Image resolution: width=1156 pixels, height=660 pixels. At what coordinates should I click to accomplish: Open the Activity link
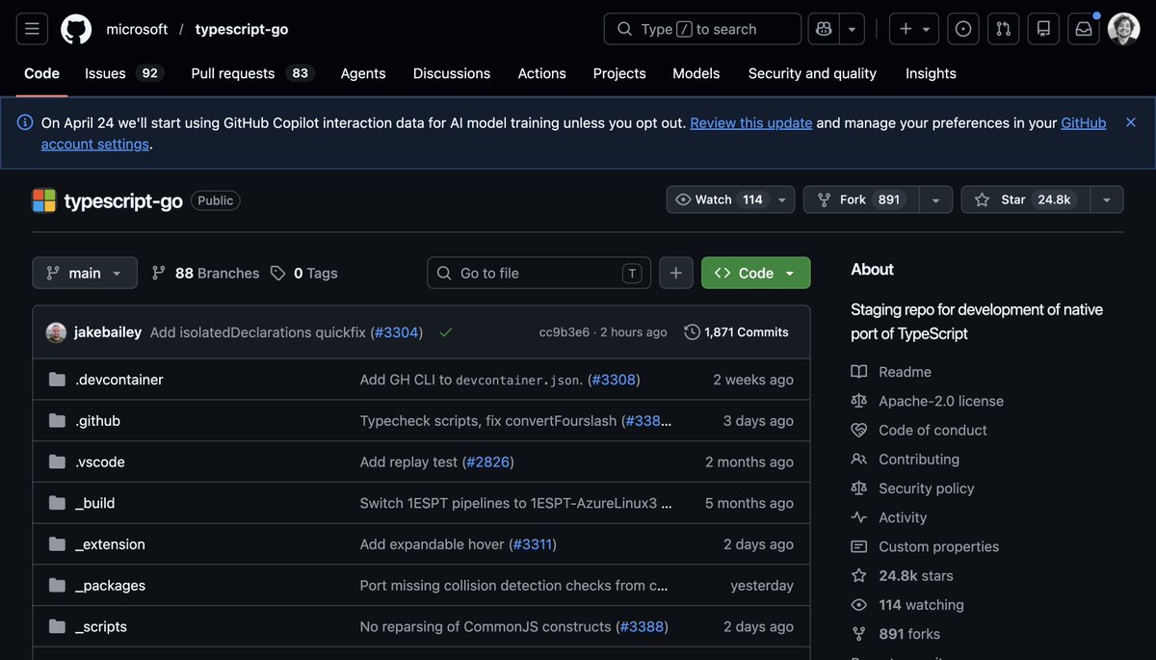tap(889, 517)
